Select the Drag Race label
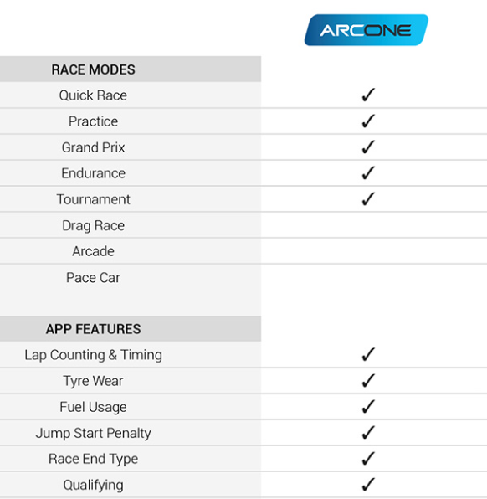 click(x=93, y=225)
